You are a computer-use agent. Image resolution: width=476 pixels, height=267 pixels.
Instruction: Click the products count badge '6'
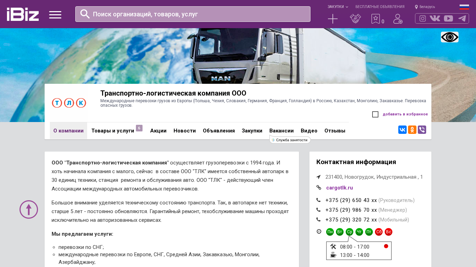(x=139, y=128)
